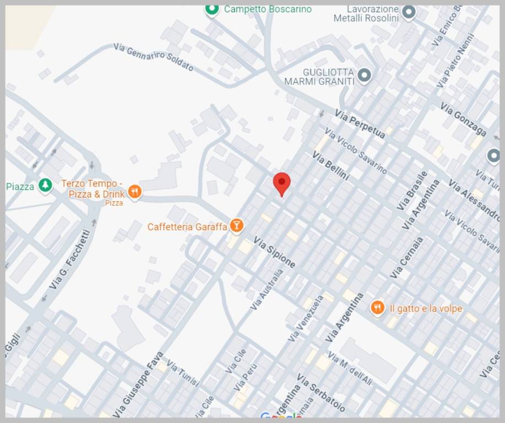Click the green tree icon beside Piazza
This screenshot has width=505, height=423.
[45, 186]
